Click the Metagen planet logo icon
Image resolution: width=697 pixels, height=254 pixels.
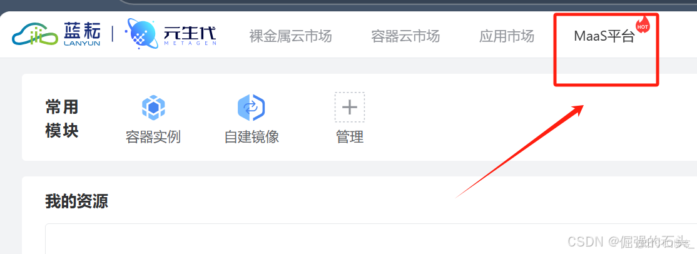(x=141, y=34)
